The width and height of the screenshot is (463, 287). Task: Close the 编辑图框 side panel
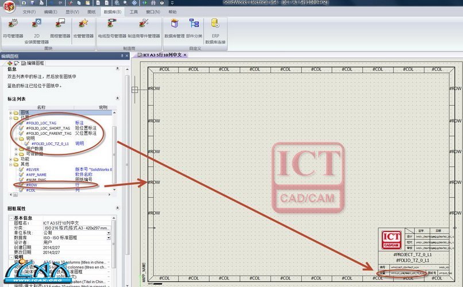(x=127, y=56)
